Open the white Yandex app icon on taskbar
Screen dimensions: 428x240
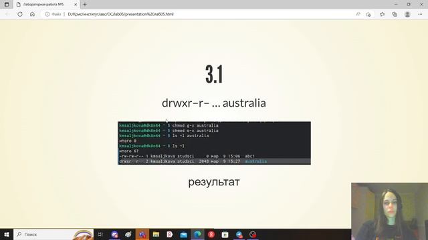[x=170, y=234]
